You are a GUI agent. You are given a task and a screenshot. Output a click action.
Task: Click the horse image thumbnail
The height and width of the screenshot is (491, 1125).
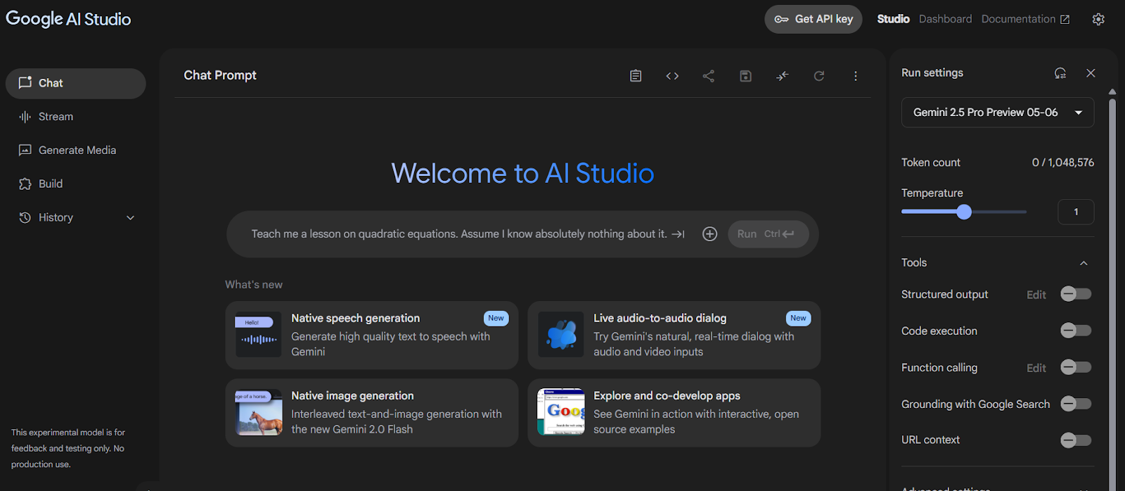click(x=258, y=412)
